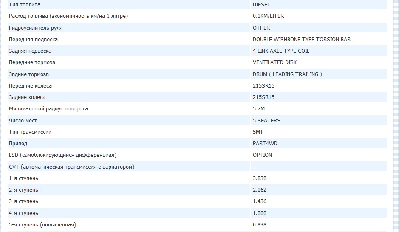This screenshot has width=399, height=232.
Task: Select the 5 SEATERS value
Action: tap(266, 121)
